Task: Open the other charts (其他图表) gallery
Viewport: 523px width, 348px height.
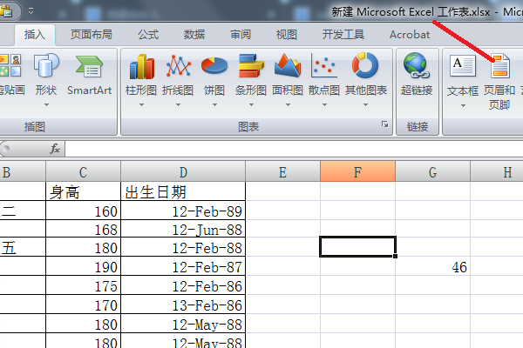Action: point(365,77)
